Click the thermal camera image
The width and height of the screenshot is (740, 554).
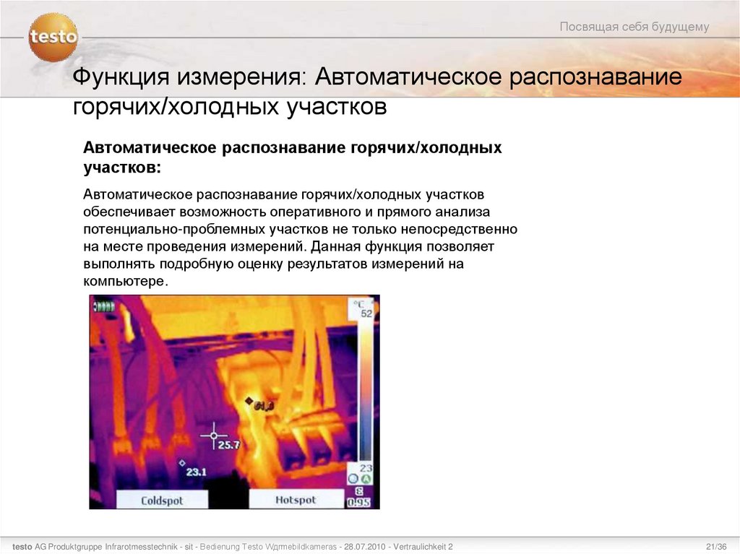coord(235,402)
